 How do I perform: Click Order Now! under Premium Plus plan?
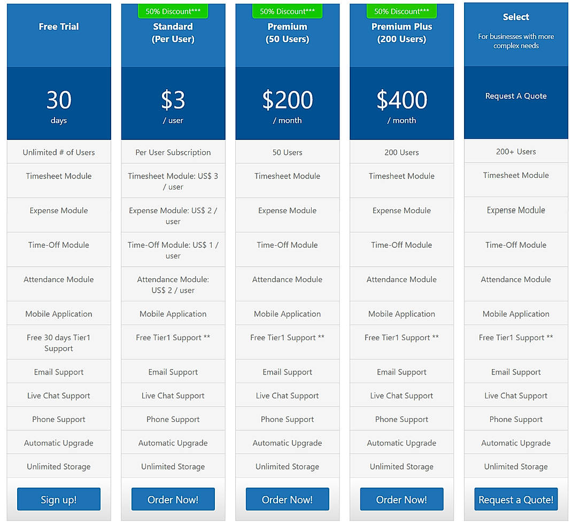pos(401,499)
